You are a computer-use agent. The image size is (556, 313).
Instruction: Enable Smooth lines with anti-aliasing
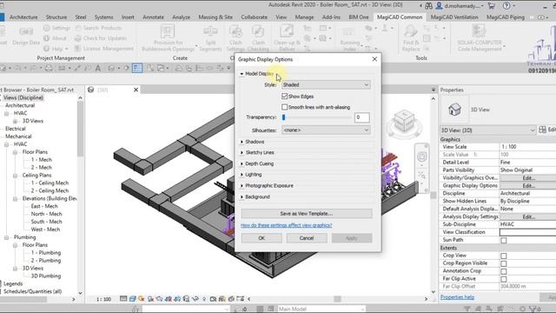pos(284,107)
